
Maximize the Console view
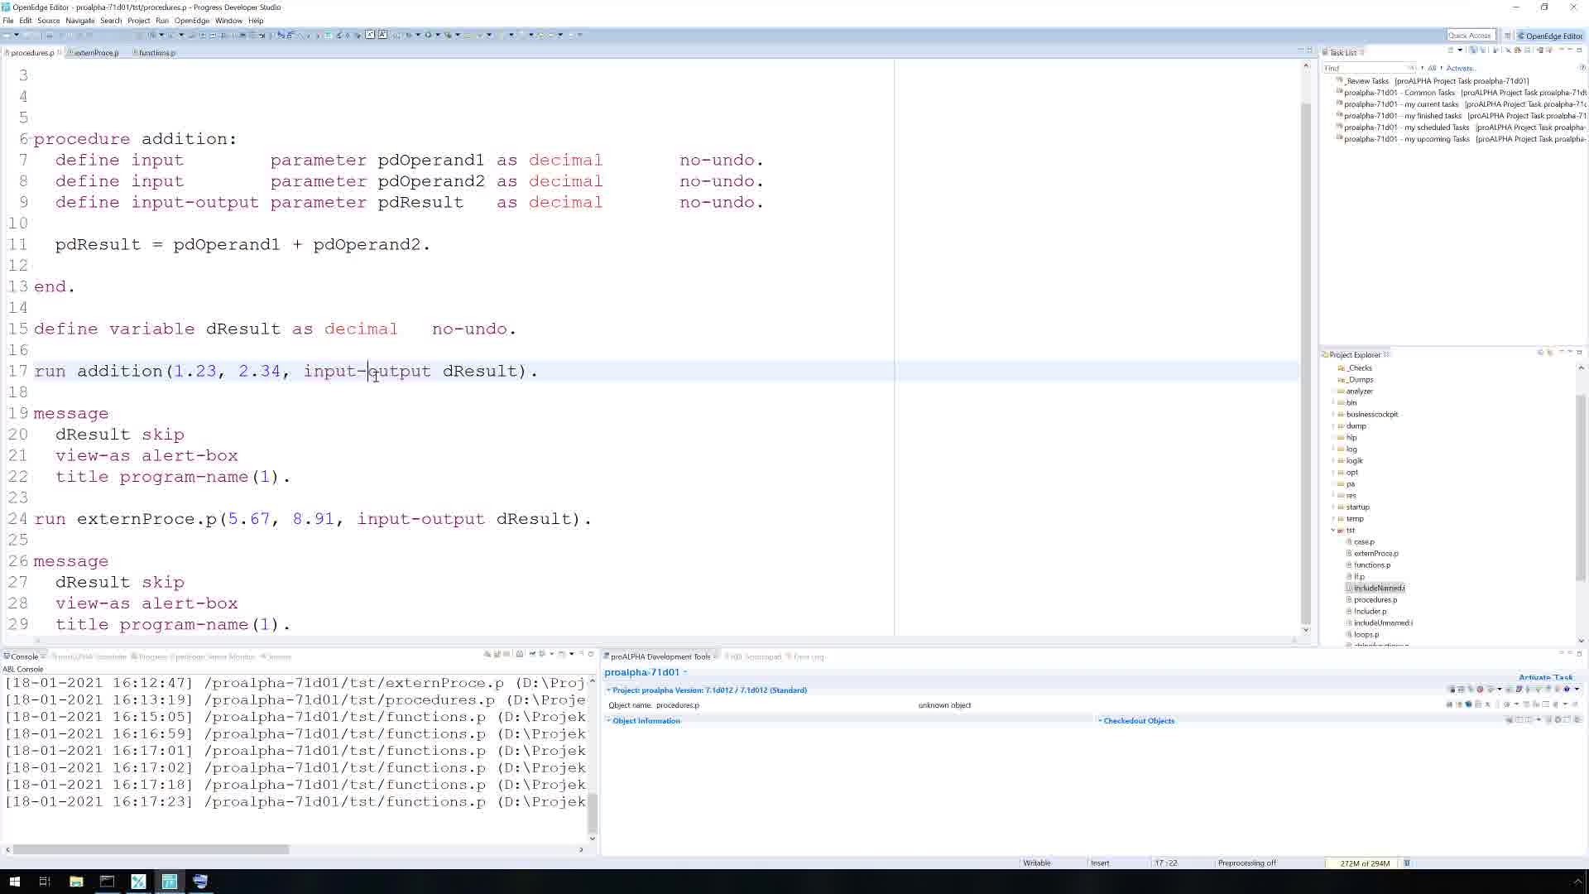(591, 654)
